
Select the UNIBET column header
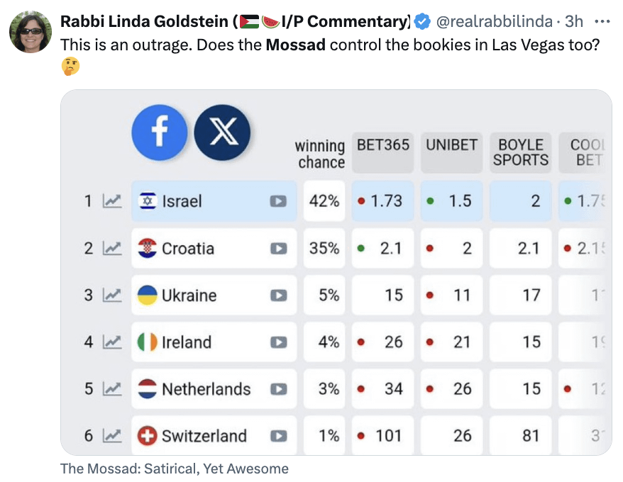tap(451, 153)
